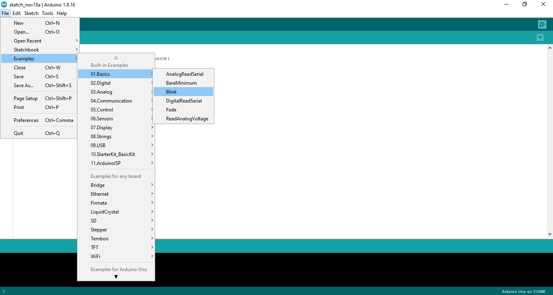Image resolution: width=553 pixels, height=295 pixels.
Task: Click the Arduino logo in title bar
Action: (x=4, y=4)
